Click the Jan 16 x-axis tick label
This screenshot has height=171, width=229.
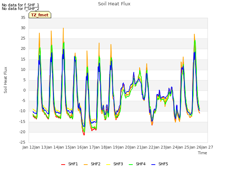pos(76,147)
